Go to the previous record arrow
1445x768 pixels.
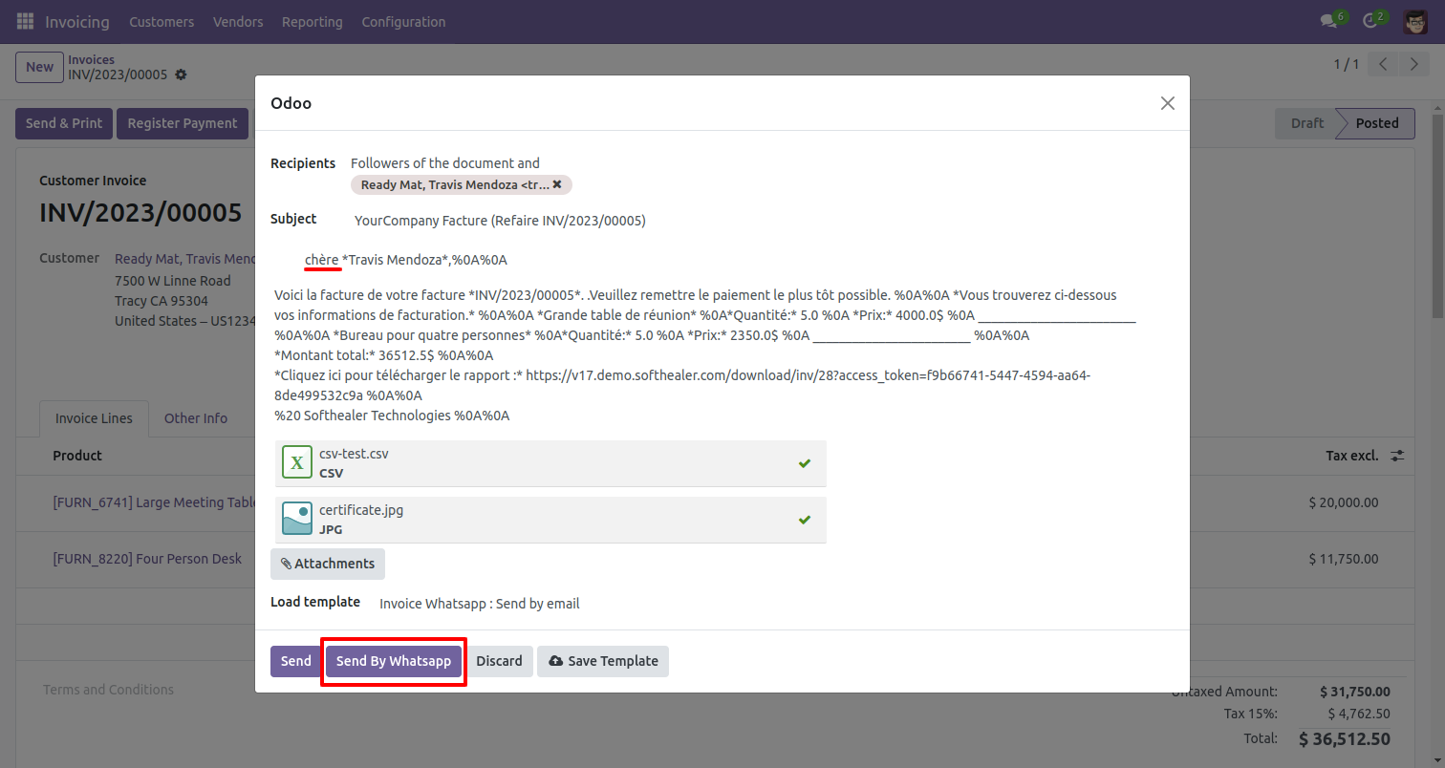coord(1383,64)
